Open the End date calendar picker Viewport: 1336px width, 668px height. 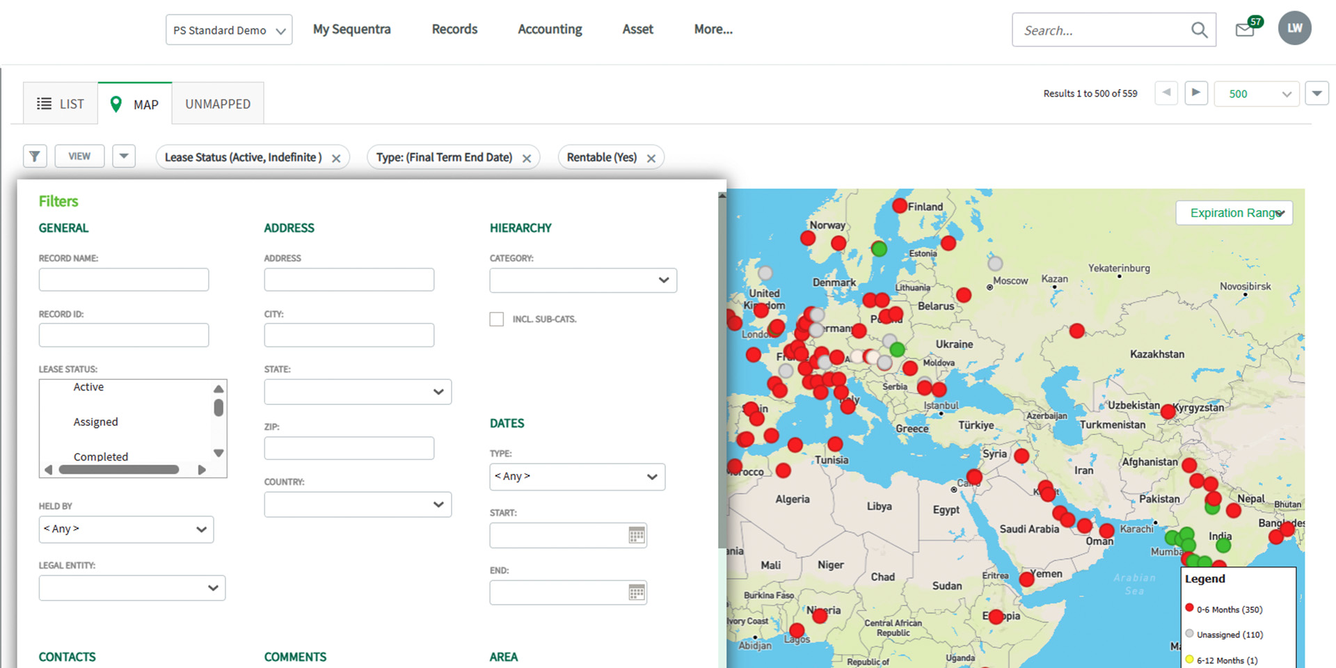(x=637, y=593)
